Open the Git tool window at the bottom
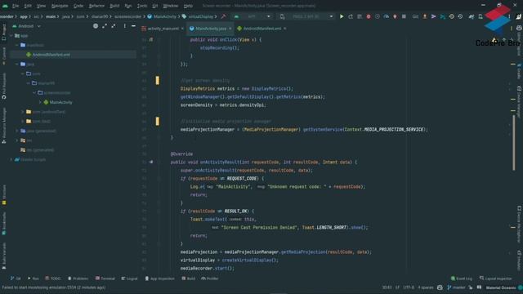Screen dimensions: 523x294 16,278
